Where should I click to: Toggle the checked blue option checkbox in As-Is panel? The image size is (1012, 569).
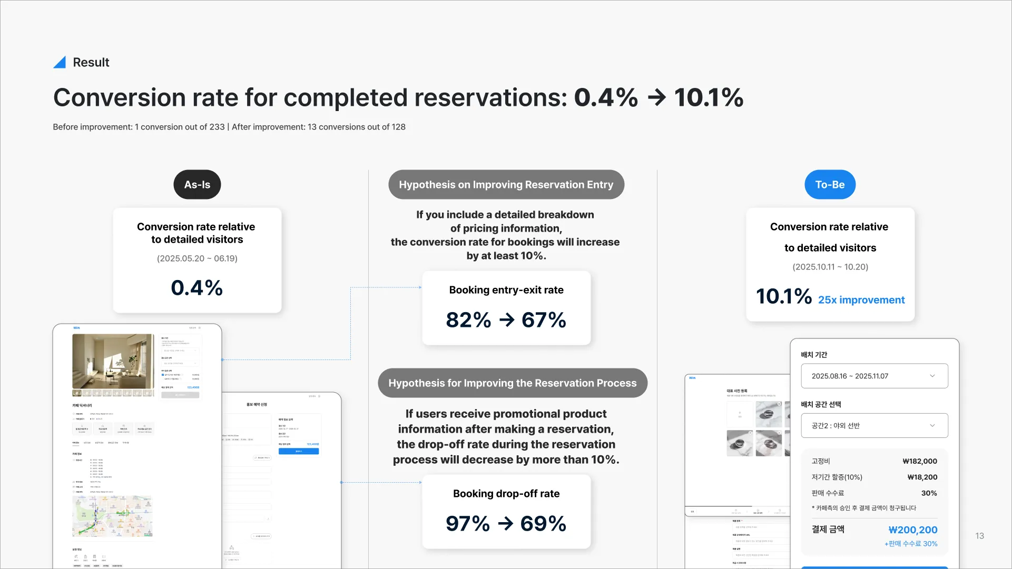(163, 375)
